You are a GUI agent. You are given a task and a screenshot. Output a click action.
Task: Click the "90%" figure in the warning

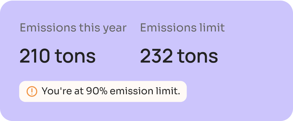click(97, 91)
